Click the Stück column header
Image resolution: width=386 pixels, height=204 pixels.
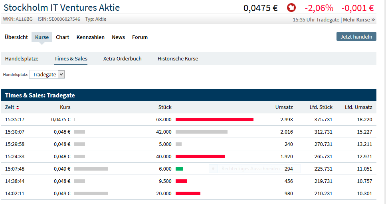pos(165,107)
